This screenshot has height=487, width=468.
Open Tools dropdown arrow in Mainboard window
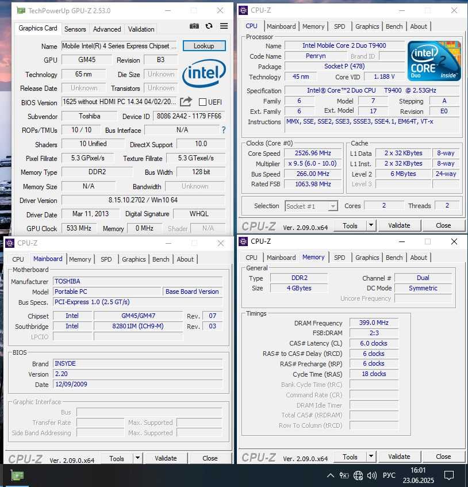pyautogui.click(x=137, y=458)
